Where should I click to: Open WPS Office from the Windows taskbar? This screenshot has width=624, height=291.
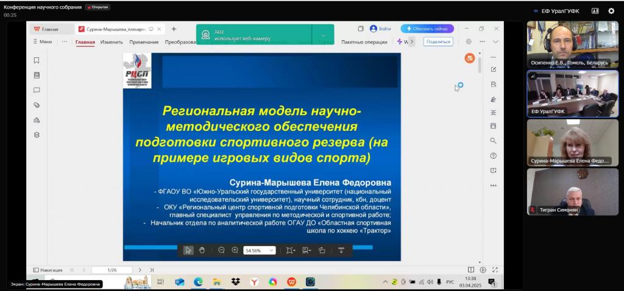pyautogui.click(x=291, y=282)
